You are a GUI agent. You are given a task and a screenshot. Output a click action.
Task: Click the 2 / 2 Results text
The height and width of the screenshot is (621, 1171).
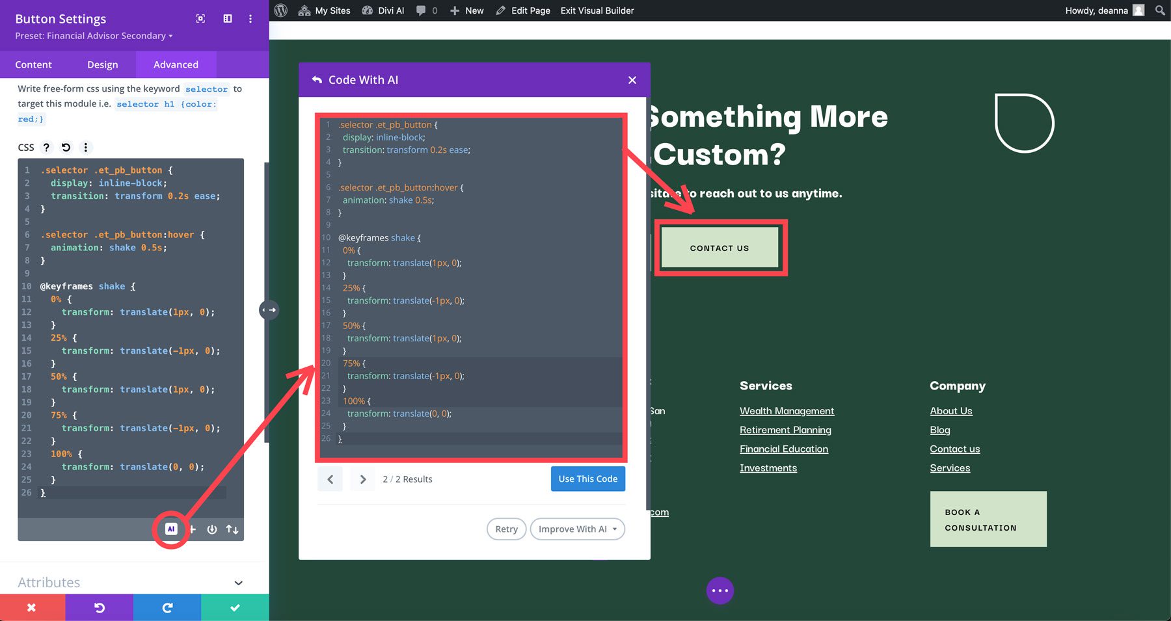tap(407, 479)
